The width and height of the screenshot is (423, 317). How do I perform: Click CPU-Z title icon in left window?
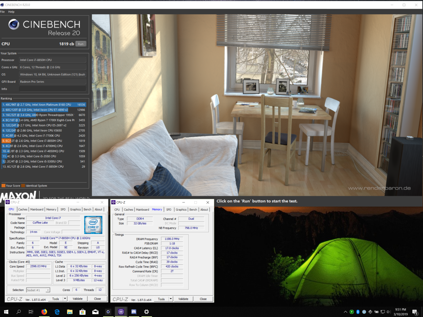point(8,202)
